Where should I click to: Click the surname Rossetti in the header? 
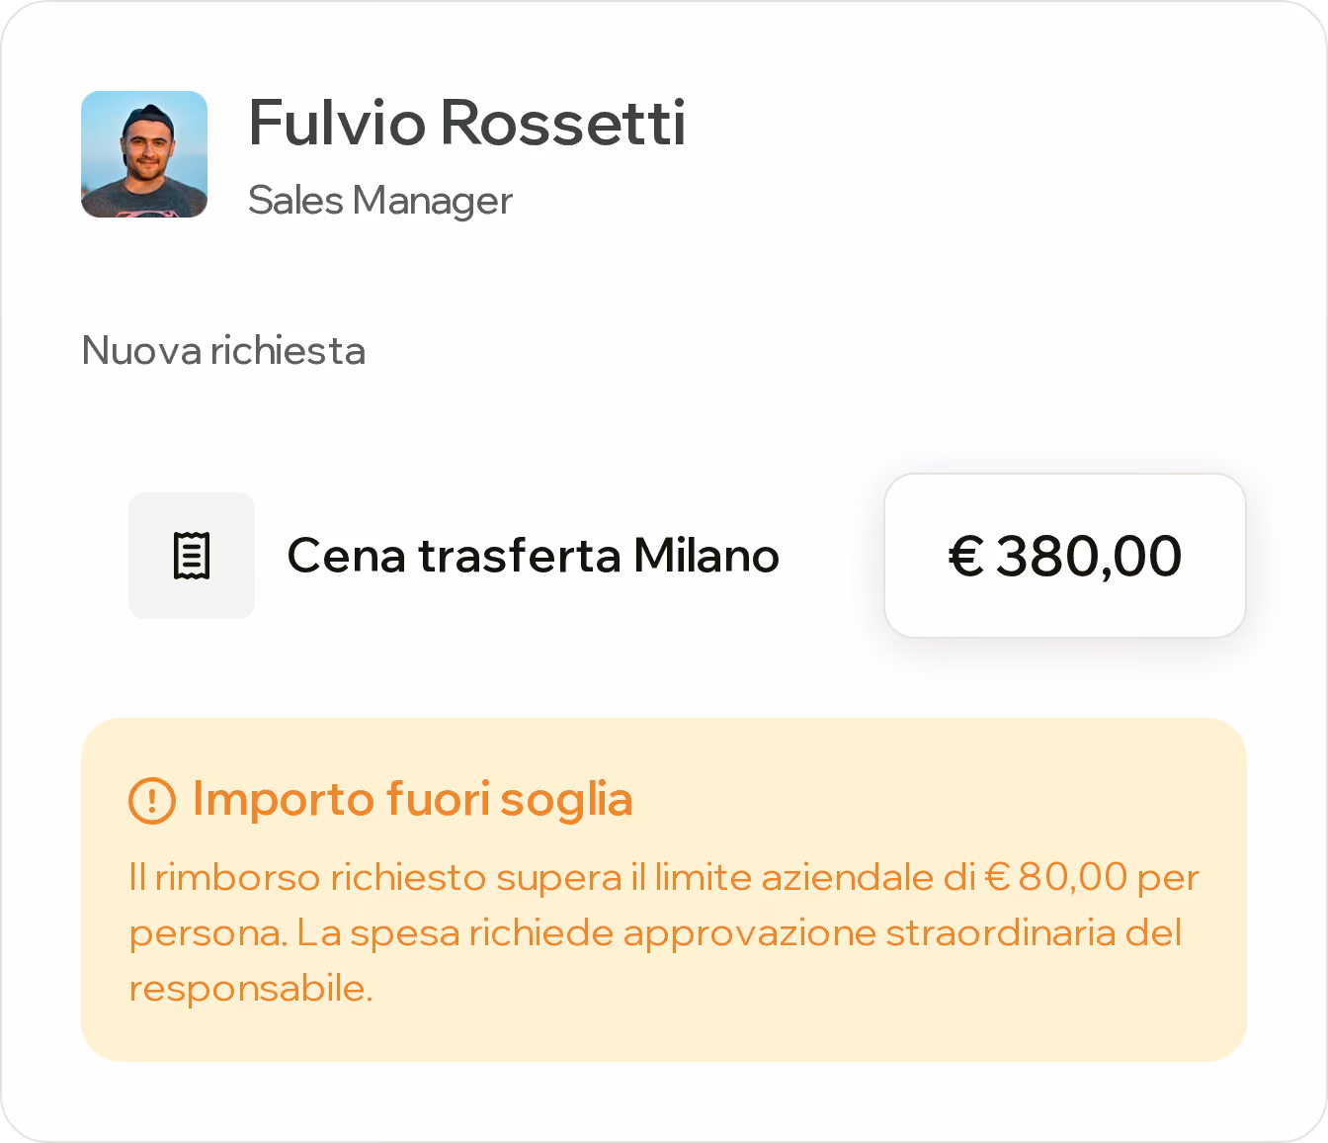(562, 124)
